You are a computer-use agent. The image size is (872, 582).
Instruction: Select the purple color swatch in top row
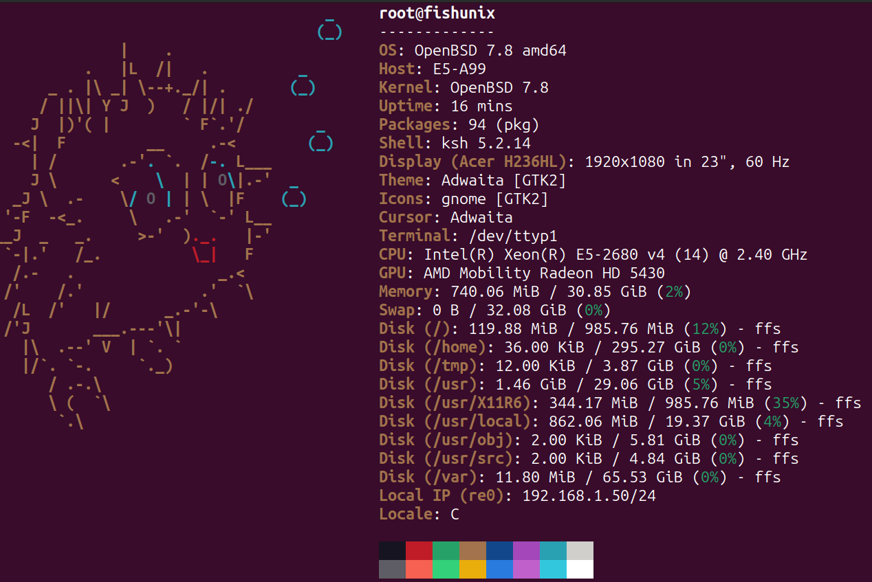coord(526,550)
